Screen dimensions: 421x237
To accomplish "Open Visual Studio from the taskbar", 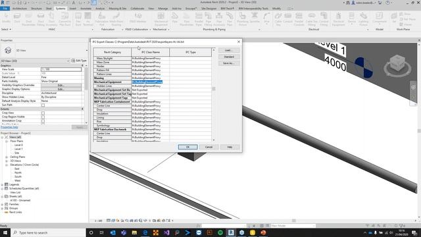I will tap(166, 232).
